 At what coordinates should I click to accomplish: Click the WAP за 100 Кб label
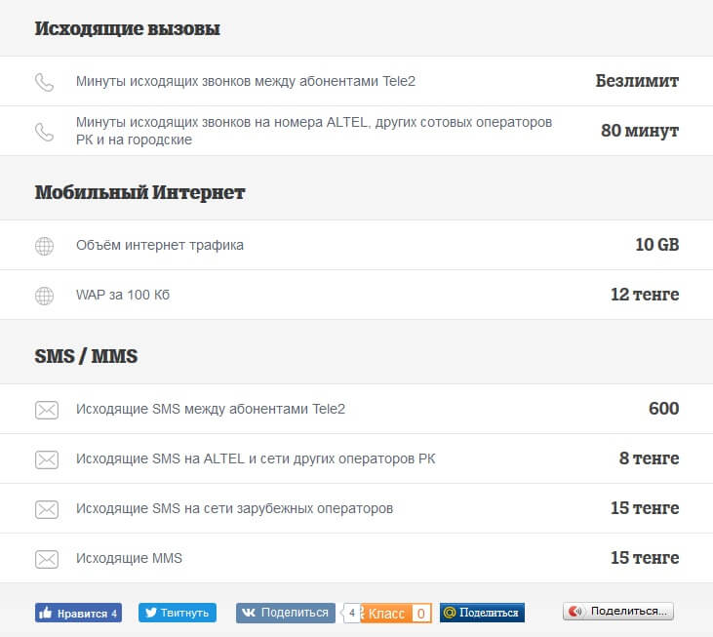(123, 295)
